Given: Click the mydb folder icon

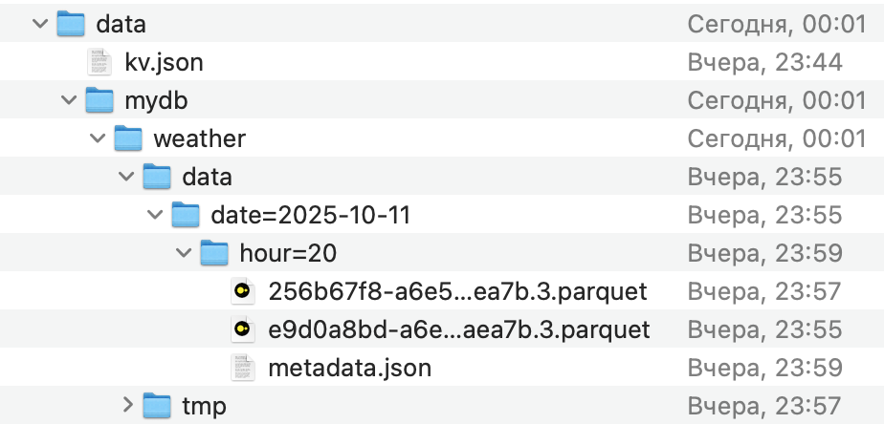Looking at the screenshot, I should (x=99, y=100).
